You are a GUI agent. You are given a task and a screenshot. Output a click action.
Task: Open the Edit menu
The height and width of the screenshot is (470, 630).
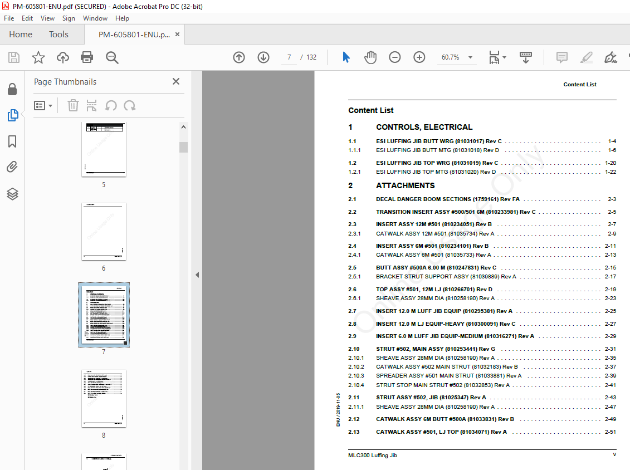(27, 18)
